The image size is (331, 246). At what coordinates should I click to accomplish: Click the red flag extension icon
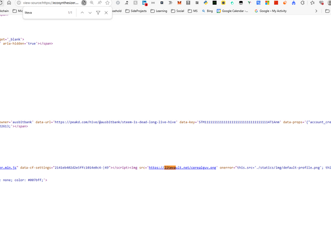[276, 3]
